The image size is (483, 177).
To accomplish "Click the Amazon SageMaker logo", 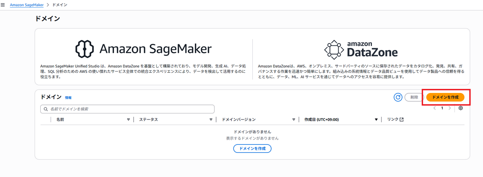I will coord(143,49).
